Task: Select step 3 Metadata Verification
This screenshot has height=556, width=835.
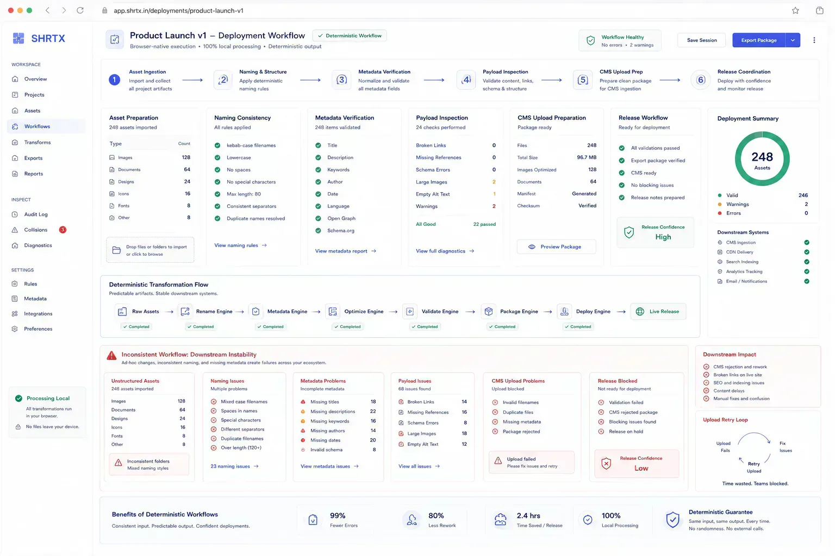Action: tap(341, 80)
